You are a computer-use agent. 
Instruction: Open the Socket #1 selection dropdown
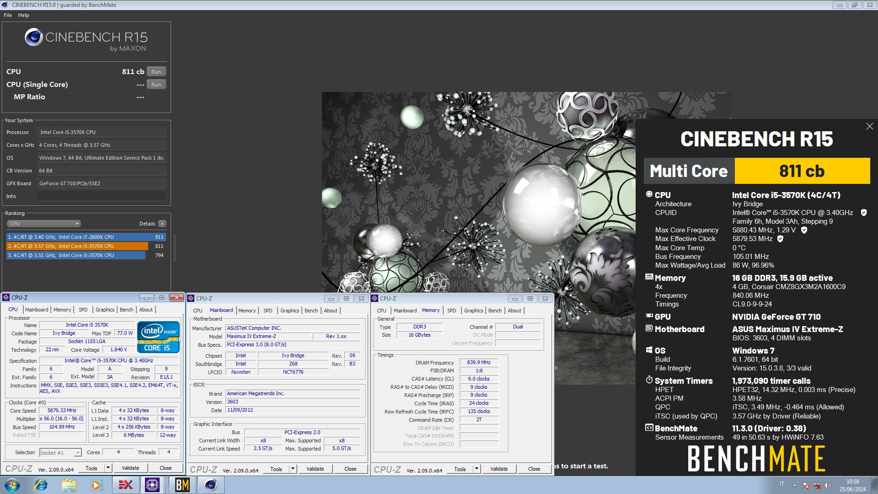pos(60,452)
